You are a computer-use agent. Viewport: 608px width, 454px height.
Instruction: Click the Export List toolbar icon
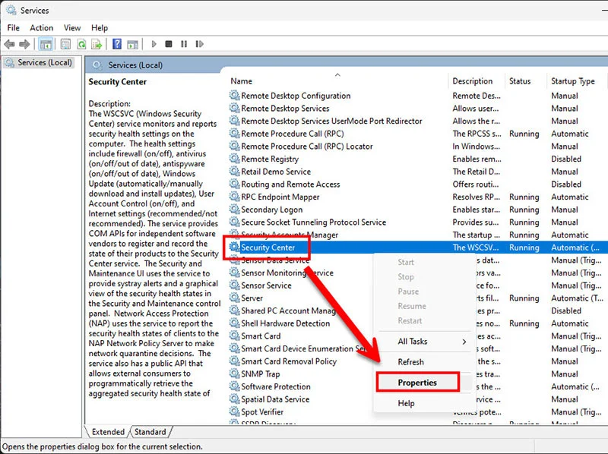pyautogui.click(x=97, y=44)
